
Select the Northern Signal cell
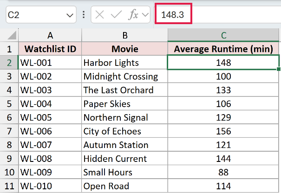coord(125,117)
